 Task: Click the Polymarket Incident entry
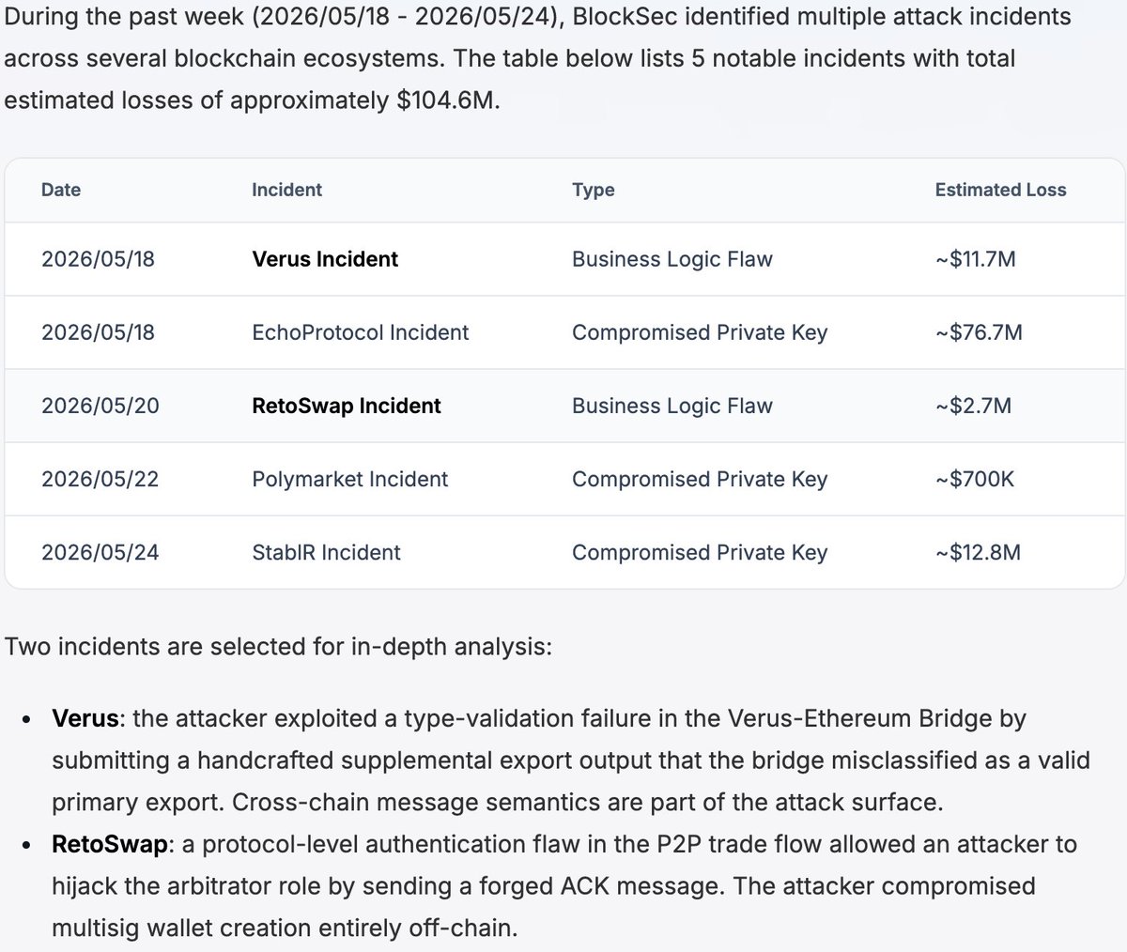pos(350,479)
